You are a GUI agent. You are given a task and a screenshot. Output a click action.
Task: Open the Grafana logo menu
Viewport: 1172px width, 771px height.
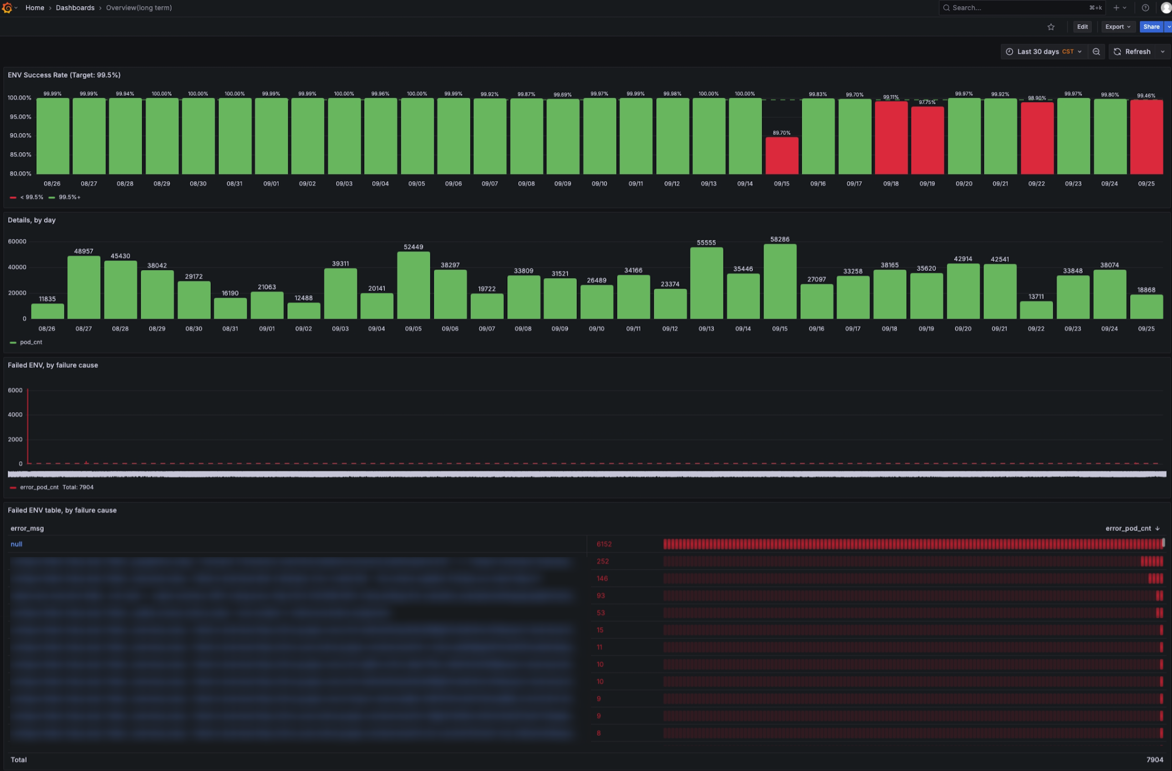click(x=7, y=8)
